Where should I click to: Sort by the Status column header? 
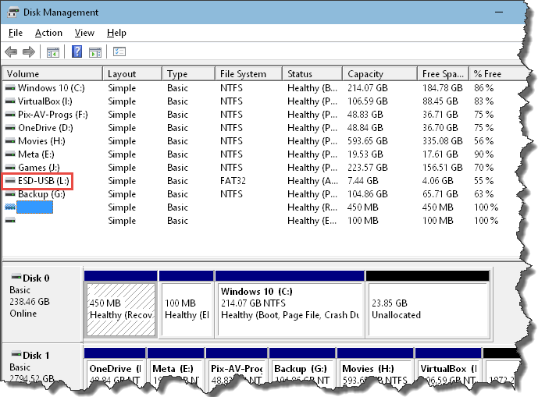(312, 74)
